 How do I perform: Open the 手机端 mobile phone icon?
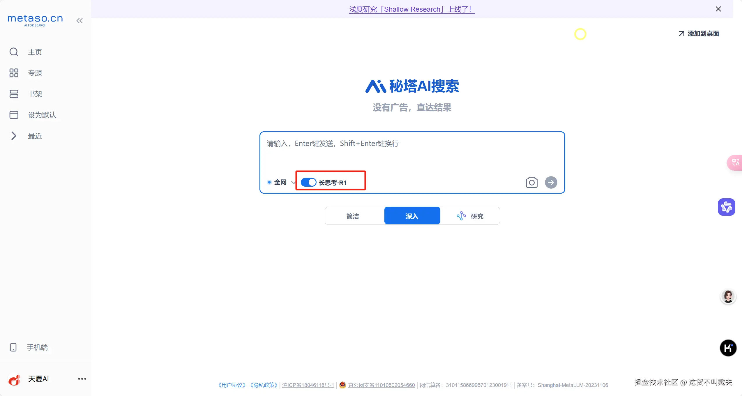[x=13, y=347]
